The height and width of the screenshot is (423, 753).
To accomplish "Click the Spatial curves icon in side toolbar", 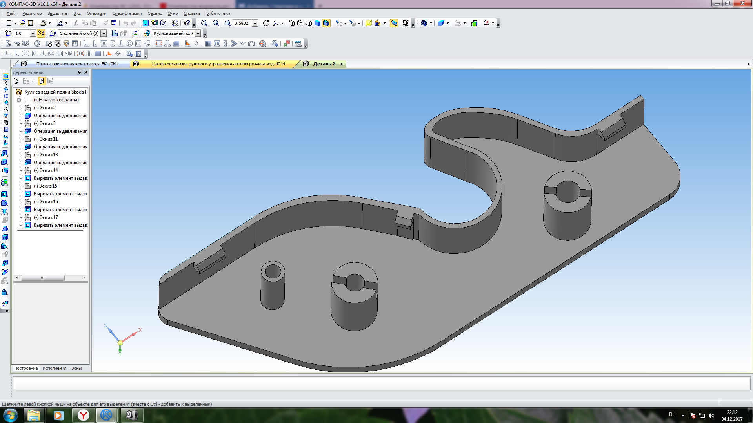I will tap(5, 83).
